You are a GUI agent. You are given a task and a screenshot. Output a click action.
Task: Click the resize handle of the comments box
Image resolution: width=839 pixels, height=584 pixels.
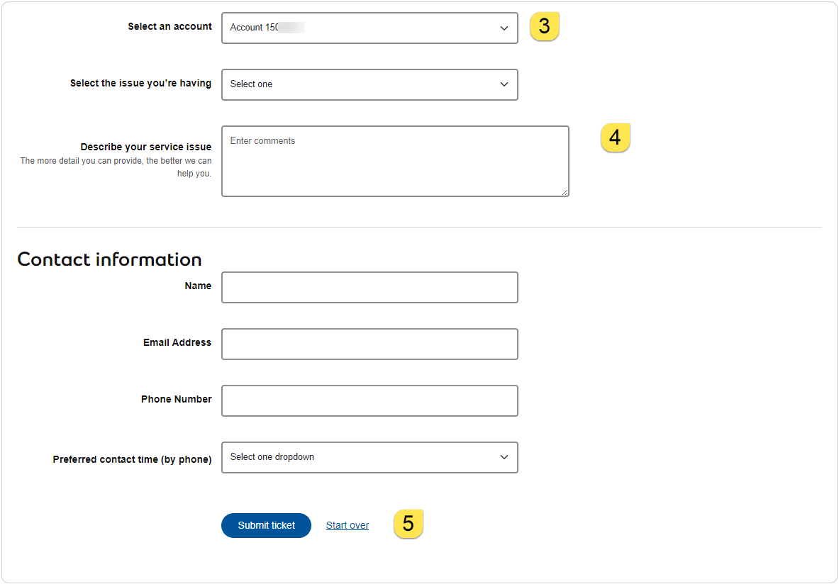565,192
